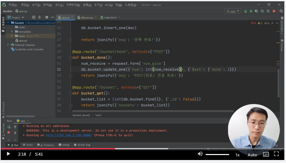Open the 도움말(H) menu
The width and height of the screenshot is (286, 163).
[130, 5]
